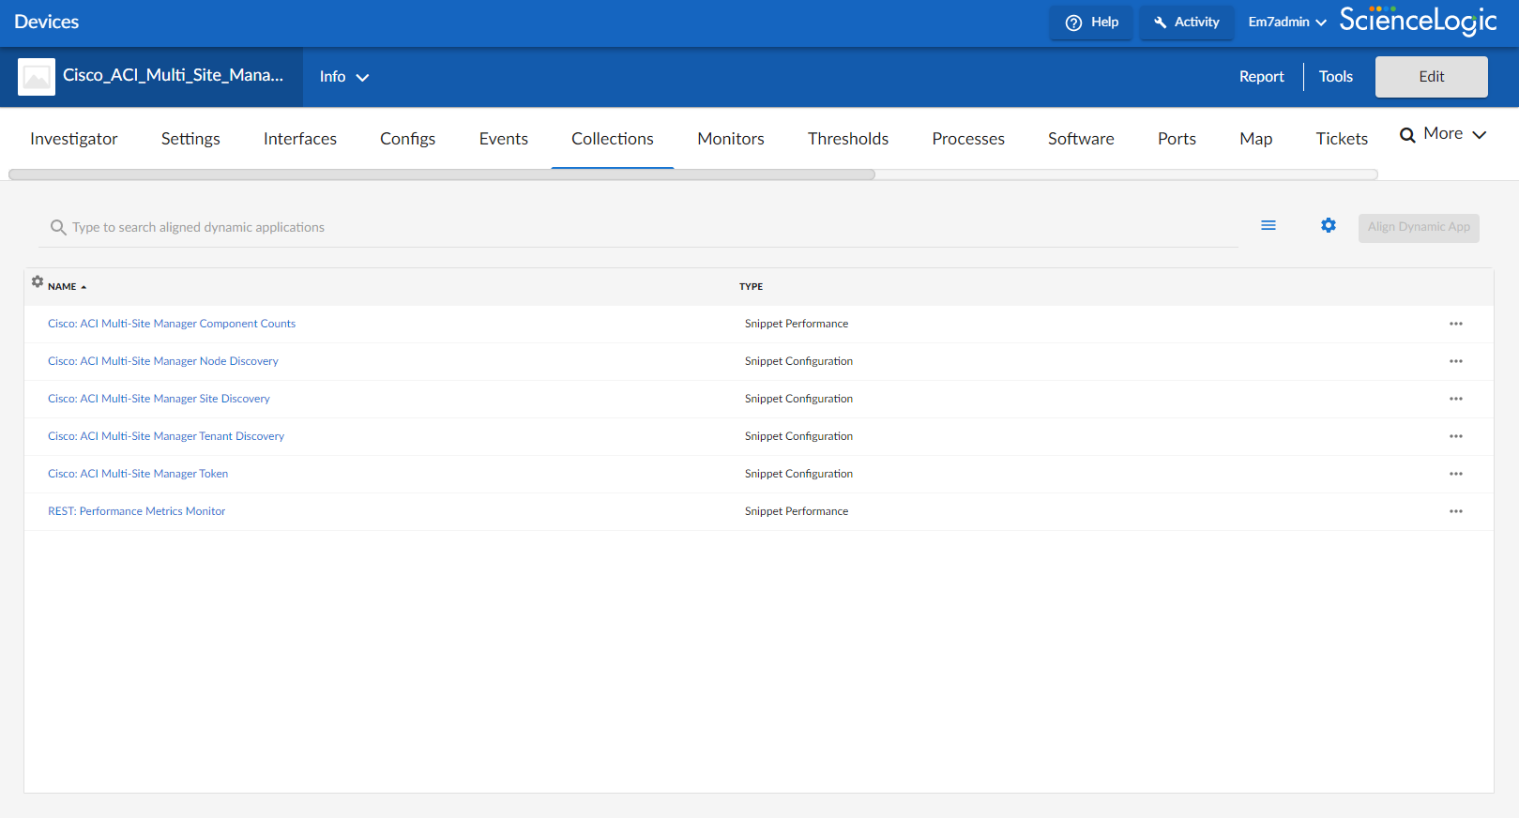Image resolution: width=1519 pixels, height=818 pixels.
Task: Open the Map tab
Action: (x=1255, y=139)
